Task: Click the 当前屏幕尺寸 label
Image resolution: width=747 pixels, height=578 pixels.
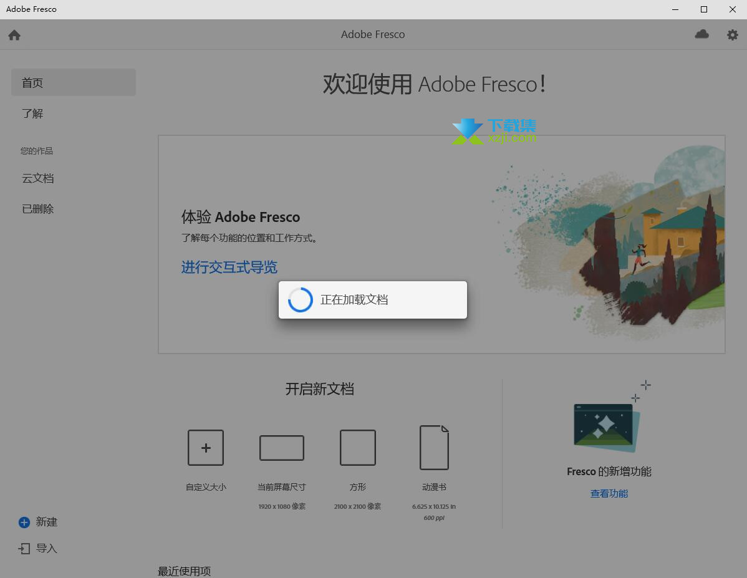Action: point(282,487)
